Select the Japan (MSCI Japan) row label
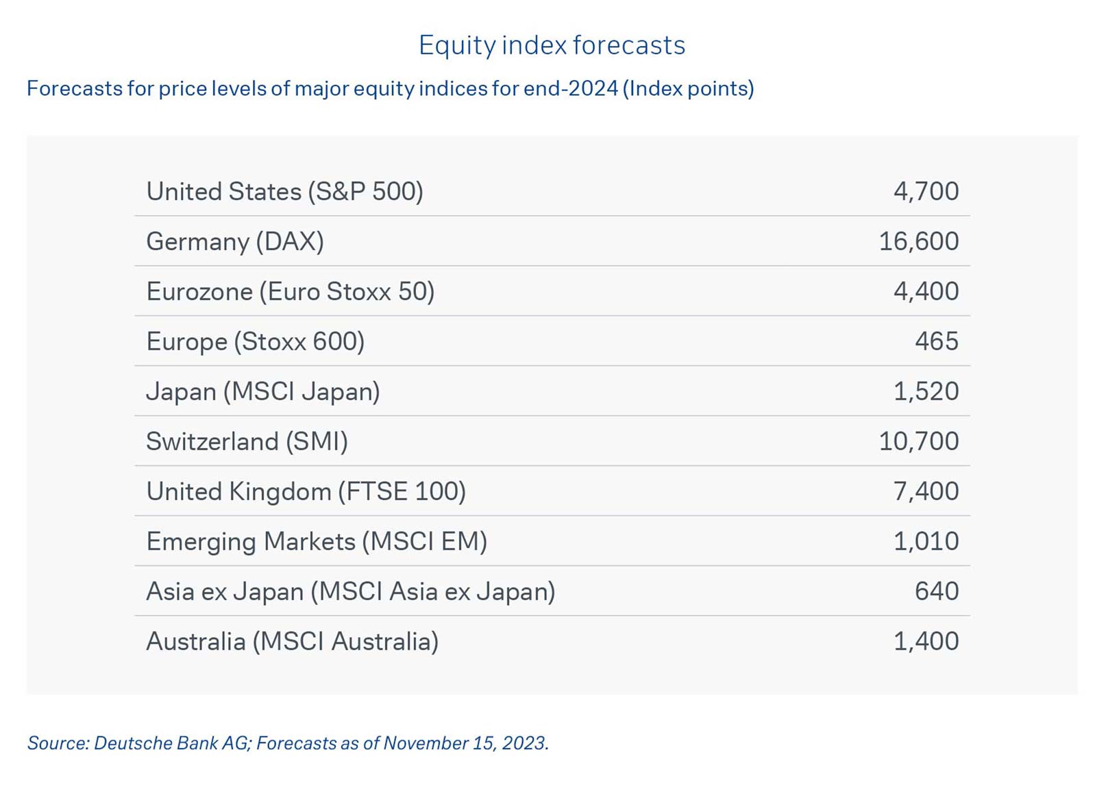The width and height of the screenshot is (1108, 791). (x=262, y=391)
